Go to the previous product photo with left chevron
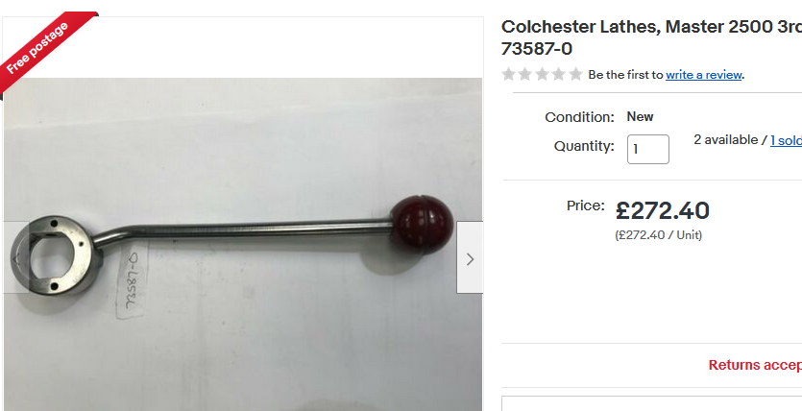The image size is (802, 411). tap(16, 257)
